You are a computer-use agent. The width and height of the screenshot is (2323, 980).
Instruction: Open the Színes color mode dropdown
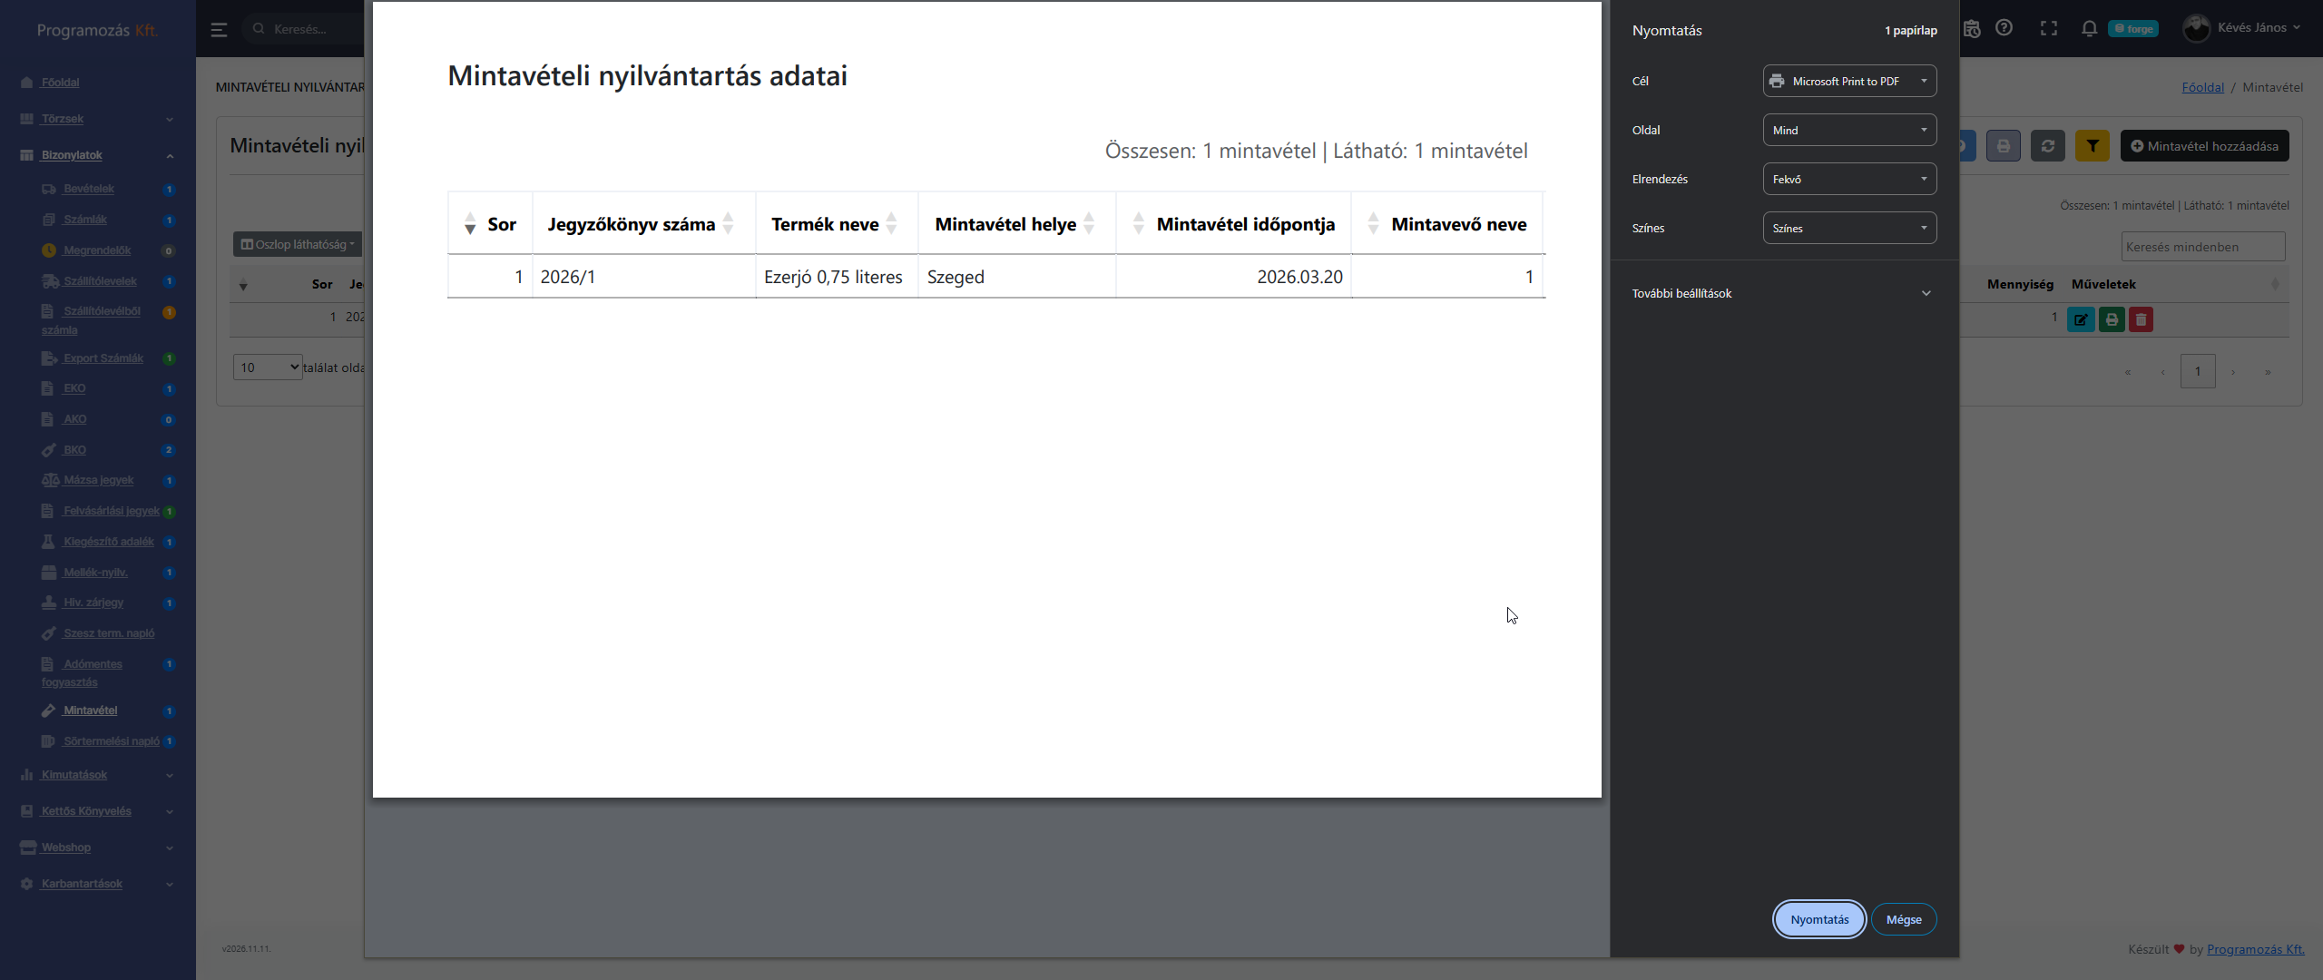(1848, 228)
